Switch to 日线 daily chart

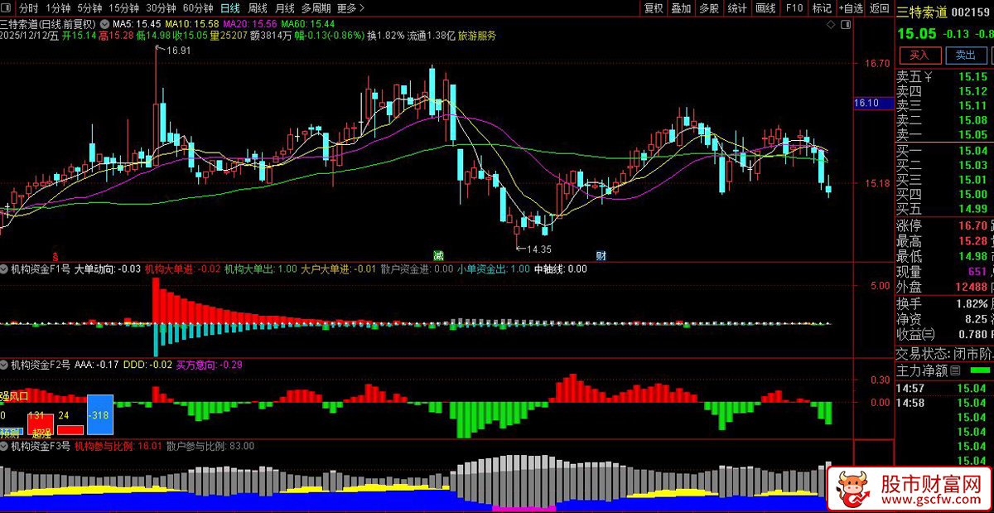click(230, 8)
